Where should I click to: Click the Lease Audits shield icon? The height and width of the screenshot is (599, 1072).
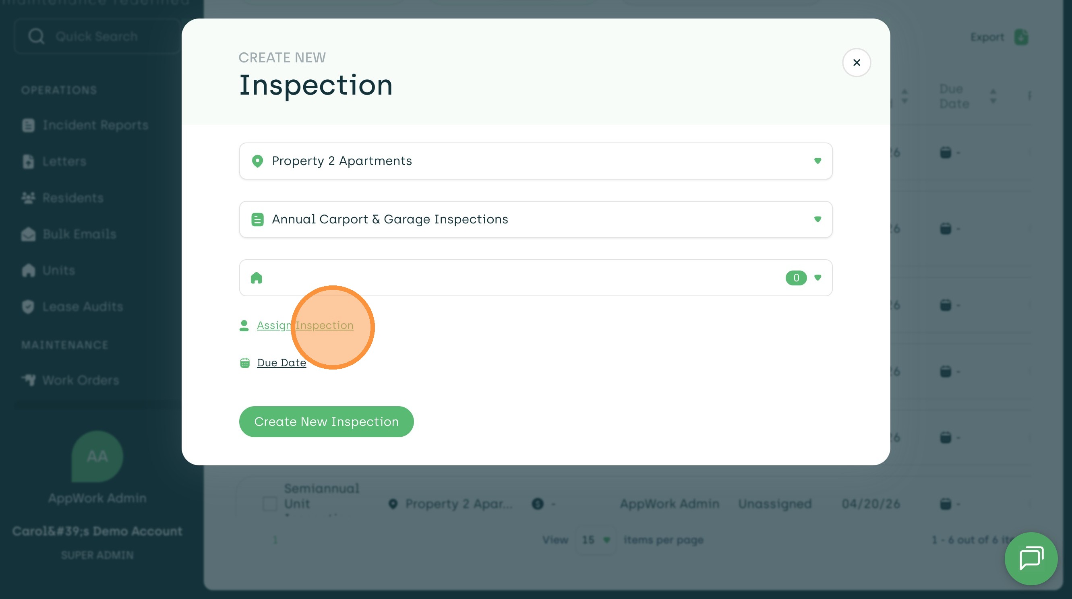(x=28, y=307)
